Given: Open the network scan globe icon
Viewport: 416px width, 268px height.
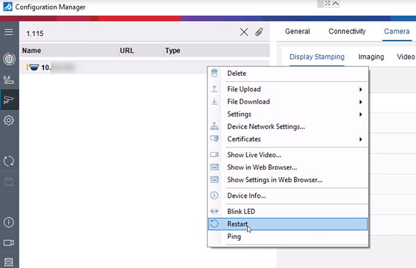Looking at the screenshot, I should pos(9,60).
